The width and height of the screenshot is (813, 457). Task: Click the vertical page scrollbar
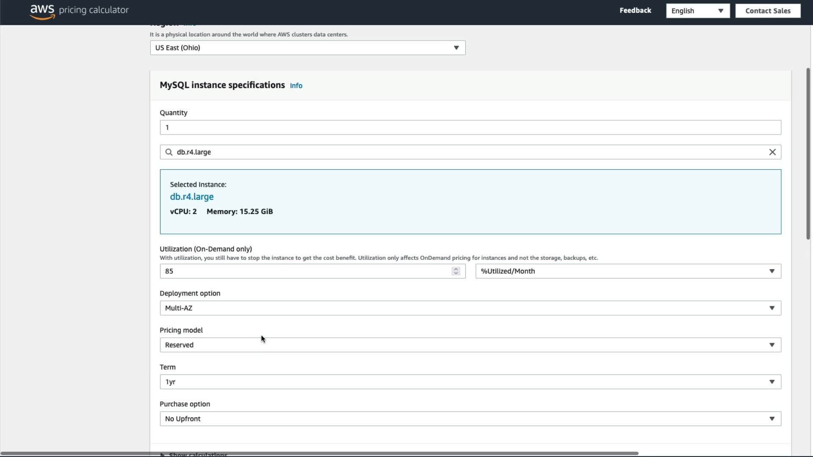(808, 153)
